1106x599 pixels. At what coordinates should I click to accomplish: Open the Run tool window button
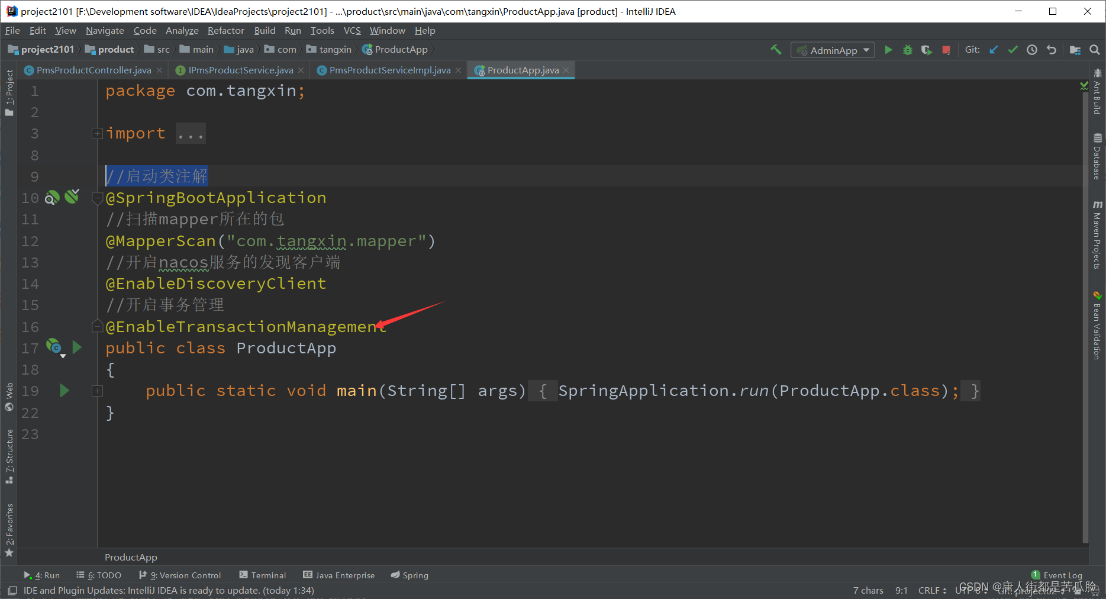tap(42, 575)
